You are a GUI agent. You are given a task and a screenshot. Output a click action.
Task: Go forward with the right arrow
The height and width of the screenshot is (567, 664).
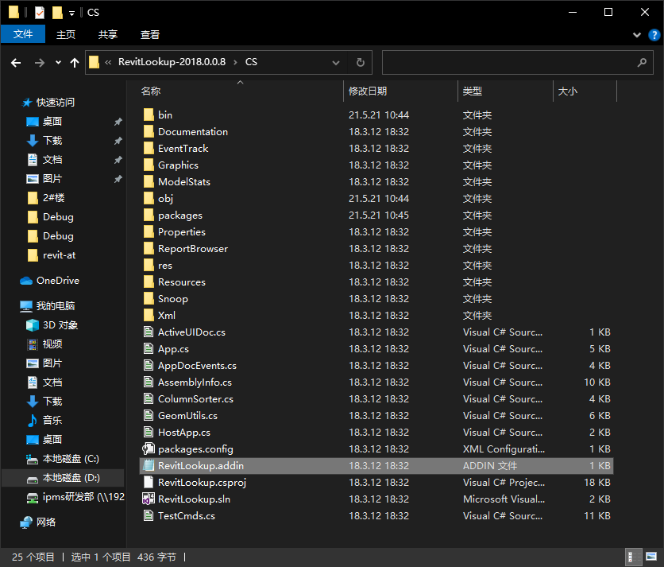click(40, 63)
